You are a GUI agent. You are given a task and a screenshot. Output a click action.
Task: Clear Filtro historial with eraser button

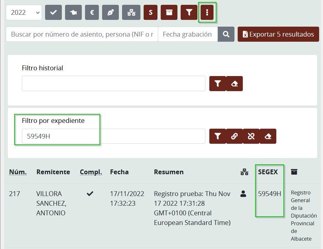[234, 84]
